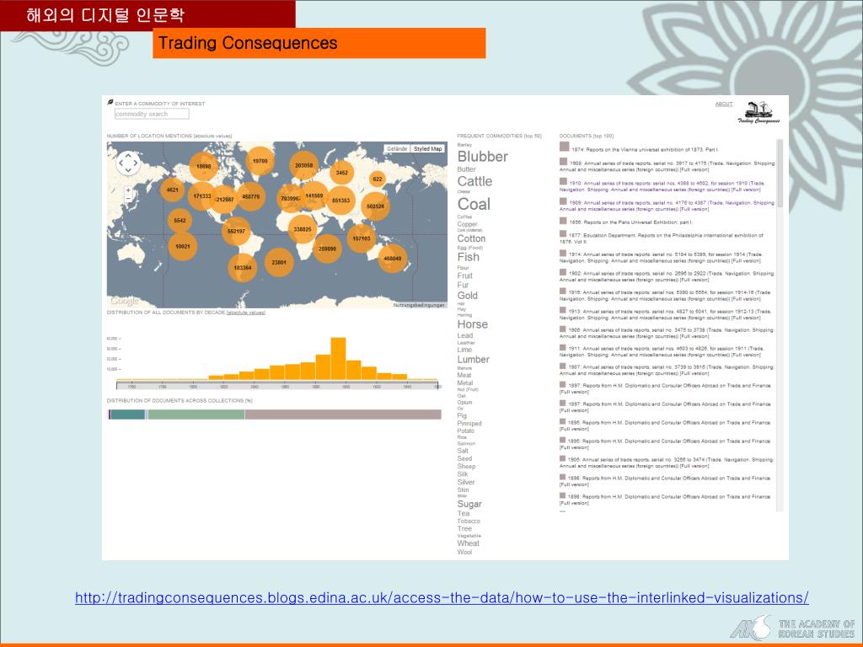This screenshot has height=647, width=863.
Task: Select Cattle in frequent commodities
Action: tap(474, 181)
